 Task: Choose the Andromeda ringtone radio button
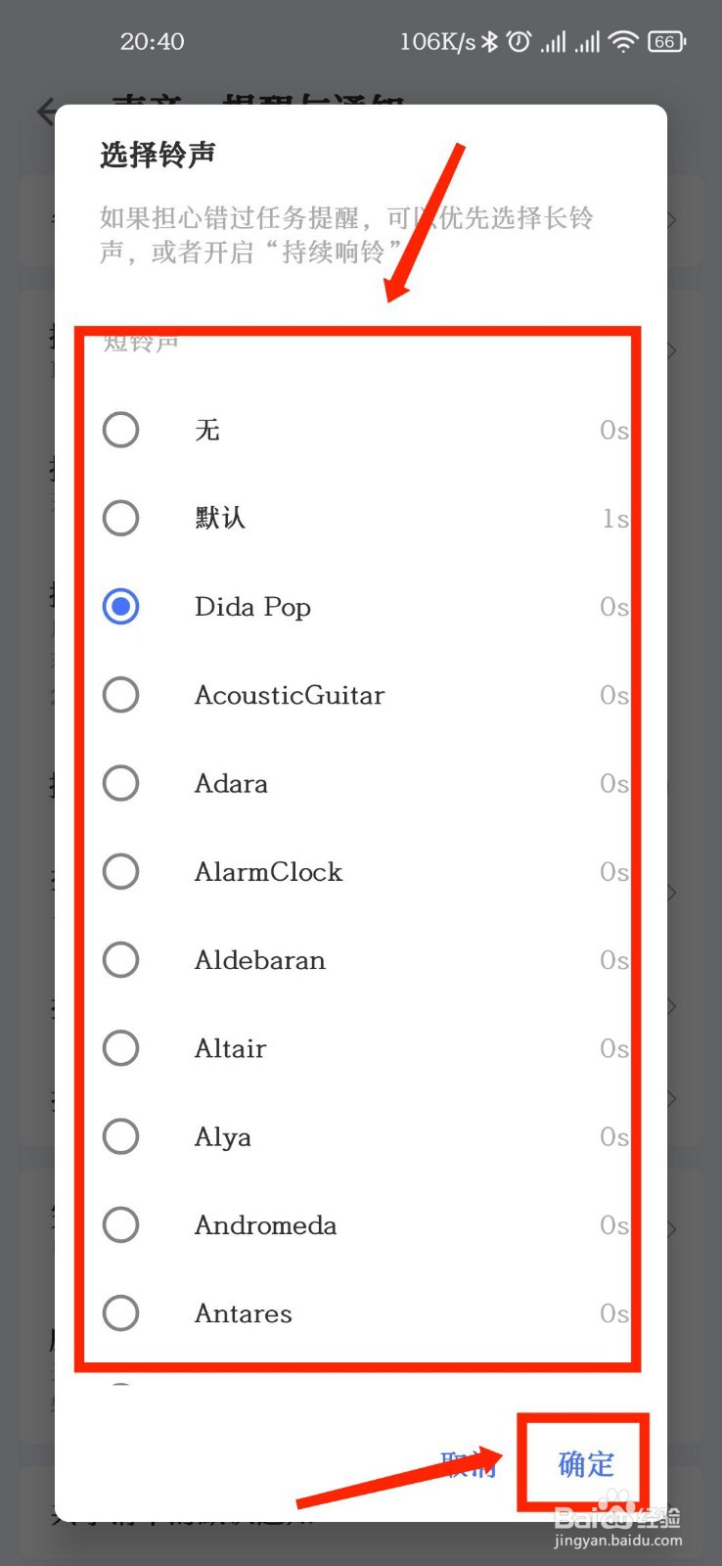click(x=121, y=1224)
